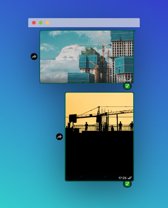Click the checkmark reaction under the buildings photo

(127, 86)
